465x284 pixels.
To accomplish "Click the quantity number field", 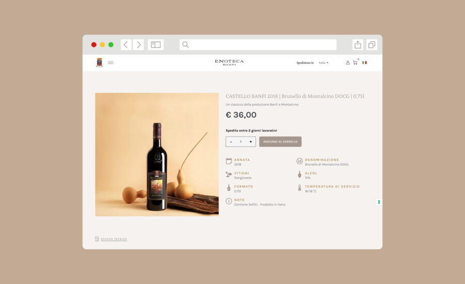I will click(241, 141).
